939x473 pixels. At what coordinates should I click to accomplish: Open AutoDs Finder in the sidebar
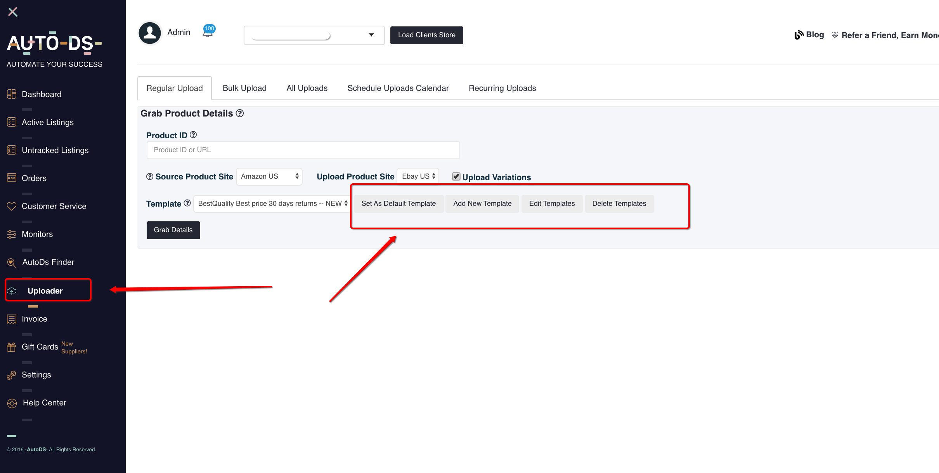pyautogui.click(x=48, y=262)
